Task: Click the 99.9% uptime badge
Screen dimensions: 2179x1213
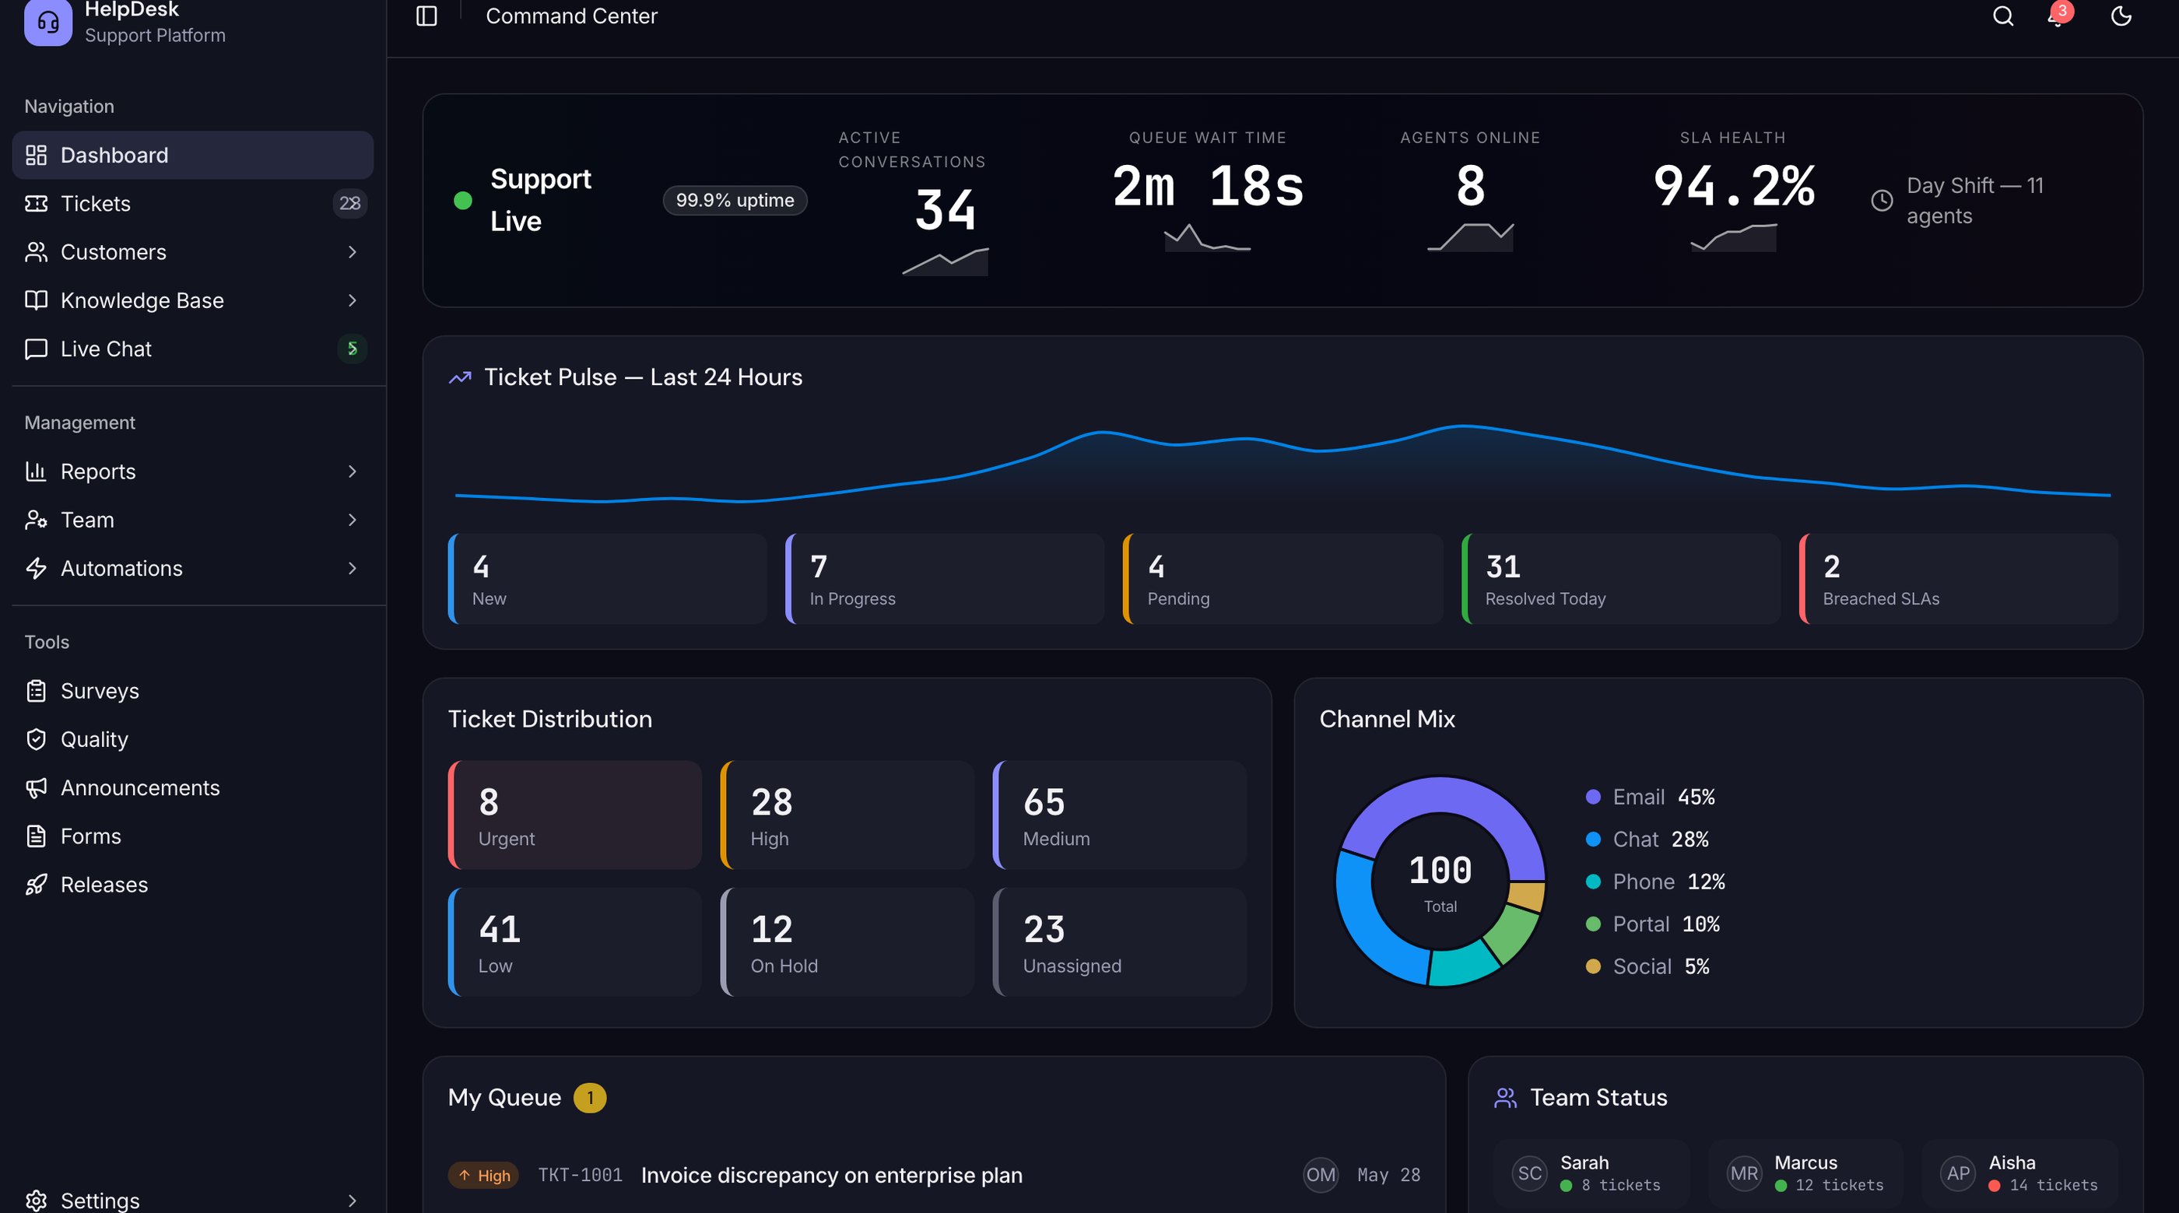Action: point(734,201)
